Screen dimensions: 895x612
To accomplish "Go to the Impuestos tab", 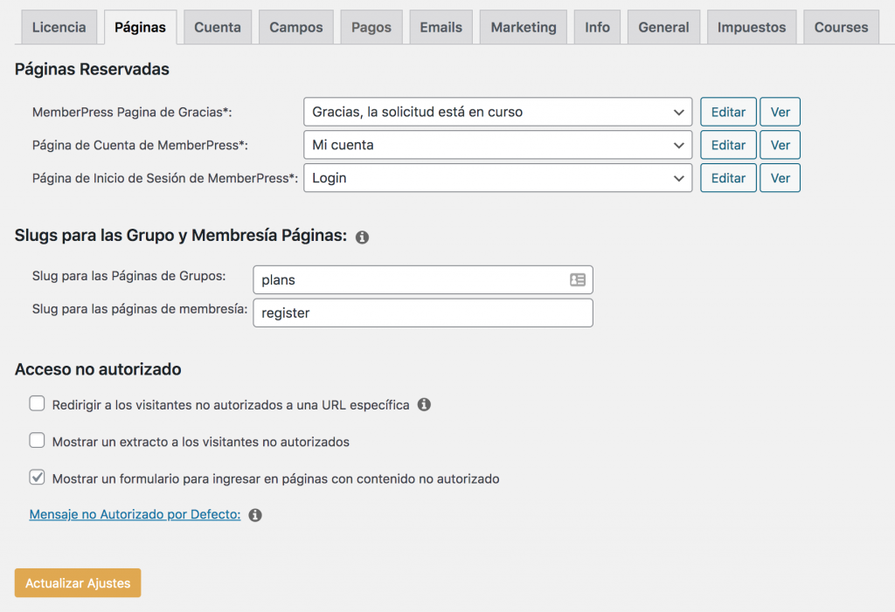I will [752, 27].
